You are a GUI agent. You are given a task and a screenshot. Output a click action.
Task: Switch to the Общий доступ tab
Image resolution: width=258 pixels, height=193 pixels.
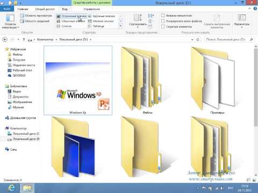pos(45,9)
